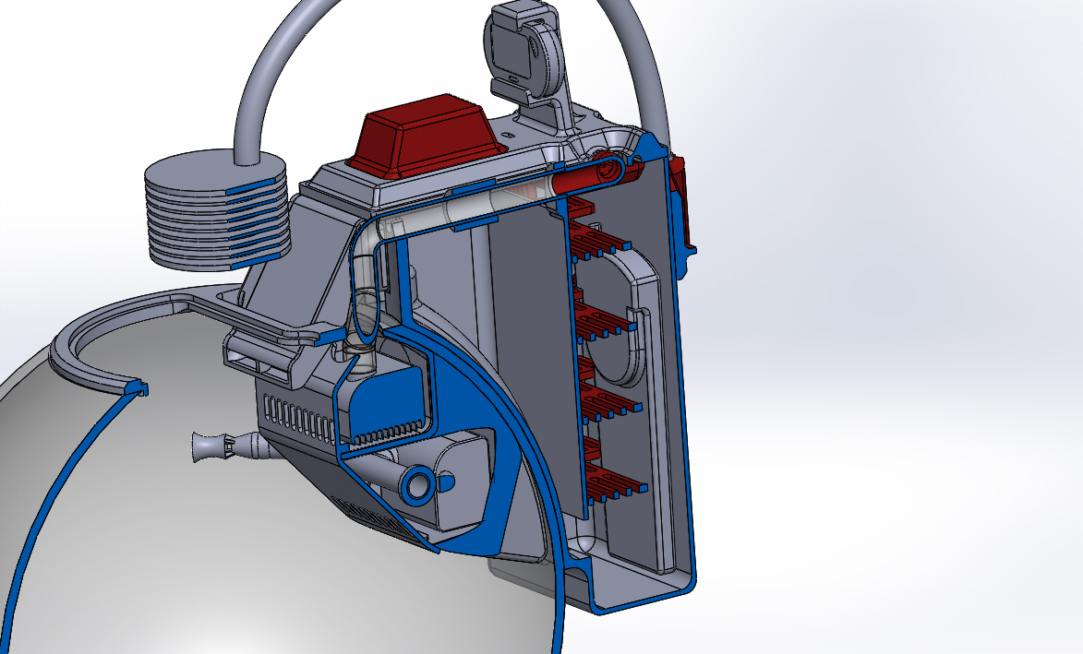The width and height of the screenshot is (1083, 654).
Task: Select the circular port on the lower cylinder
Action: tap(418, 484)
